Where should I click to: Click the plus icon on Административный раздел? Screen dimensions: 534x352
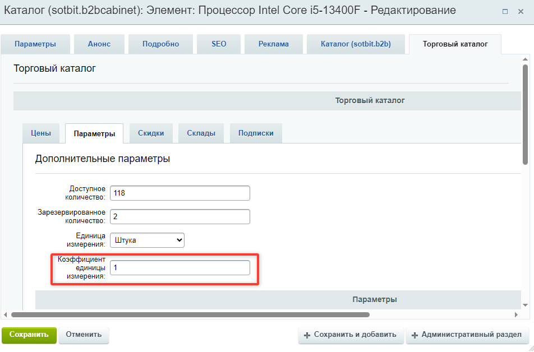click(x=415, y=336)
